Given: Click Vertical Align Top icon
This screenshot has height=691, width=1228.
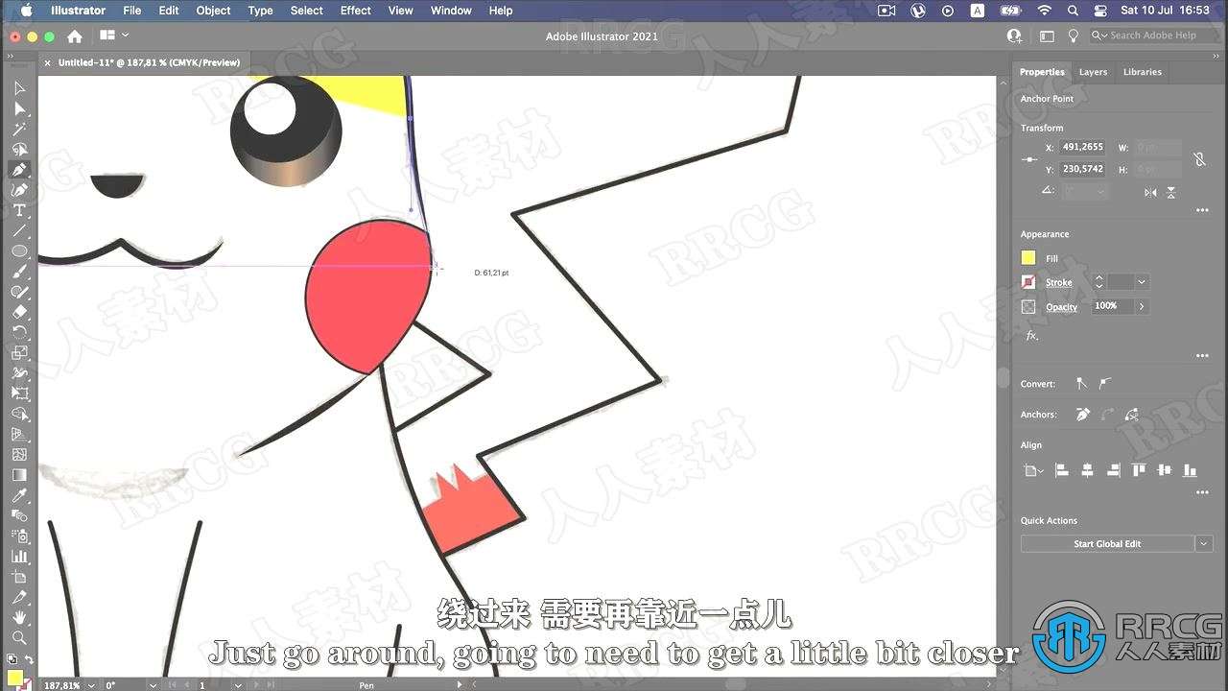Looking at the screenshot, I should [x=1139, y=470].
